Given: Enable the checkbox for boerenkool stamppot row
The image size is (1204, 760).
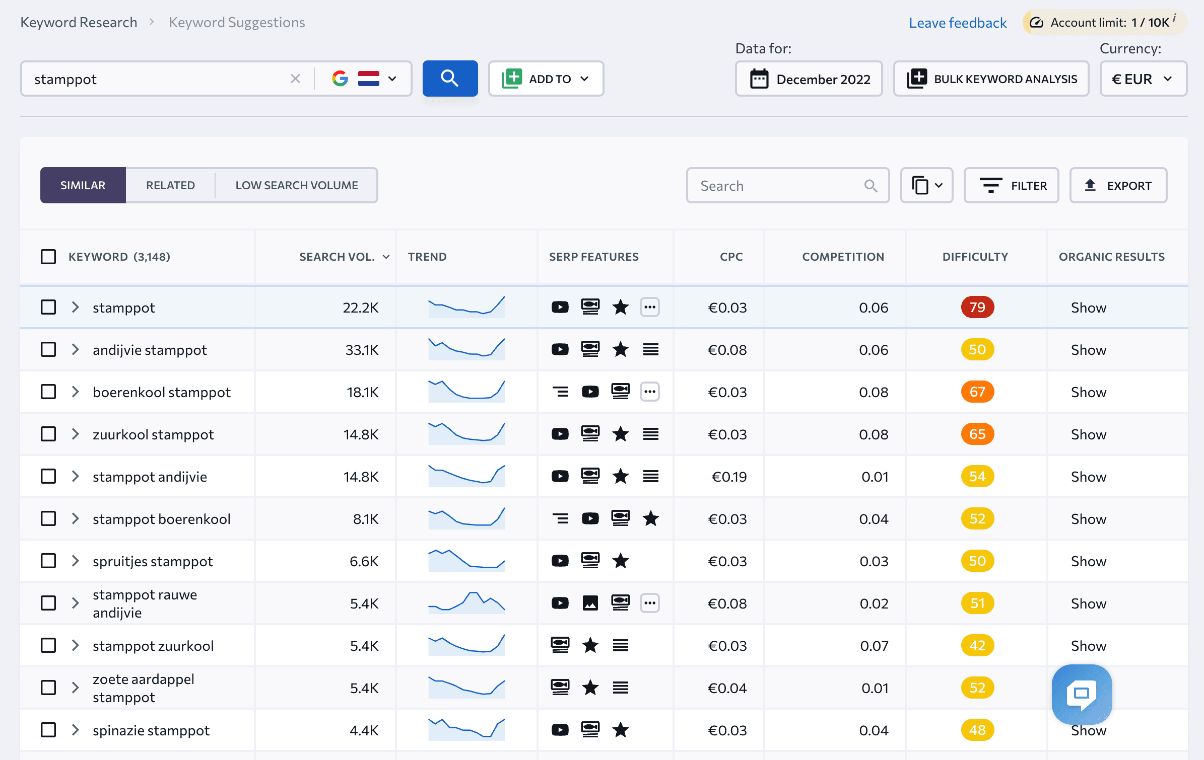Looking at the screenshot, I should tap(47, 392).
